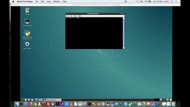The width and height of the screenshot is (190, 107).
Task: Click the ubuntu@ubuntu taskbar button
Action: coord(52,100)
